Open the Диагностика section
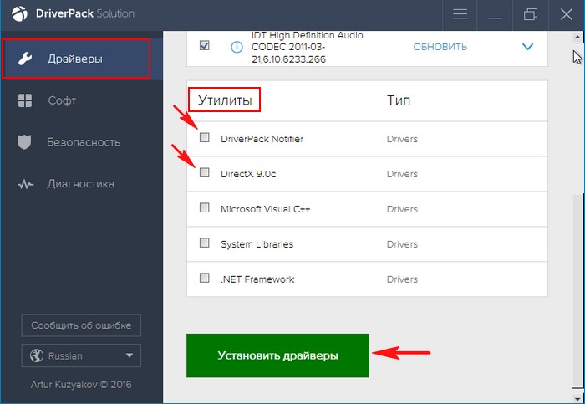The width and height of the screenshot is (585, 404). point(80,184)
